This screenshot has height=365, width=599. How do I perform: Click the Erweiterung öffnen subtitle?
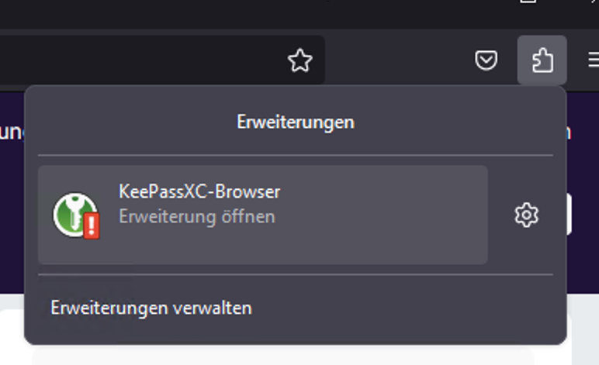[x=197, y=217]
